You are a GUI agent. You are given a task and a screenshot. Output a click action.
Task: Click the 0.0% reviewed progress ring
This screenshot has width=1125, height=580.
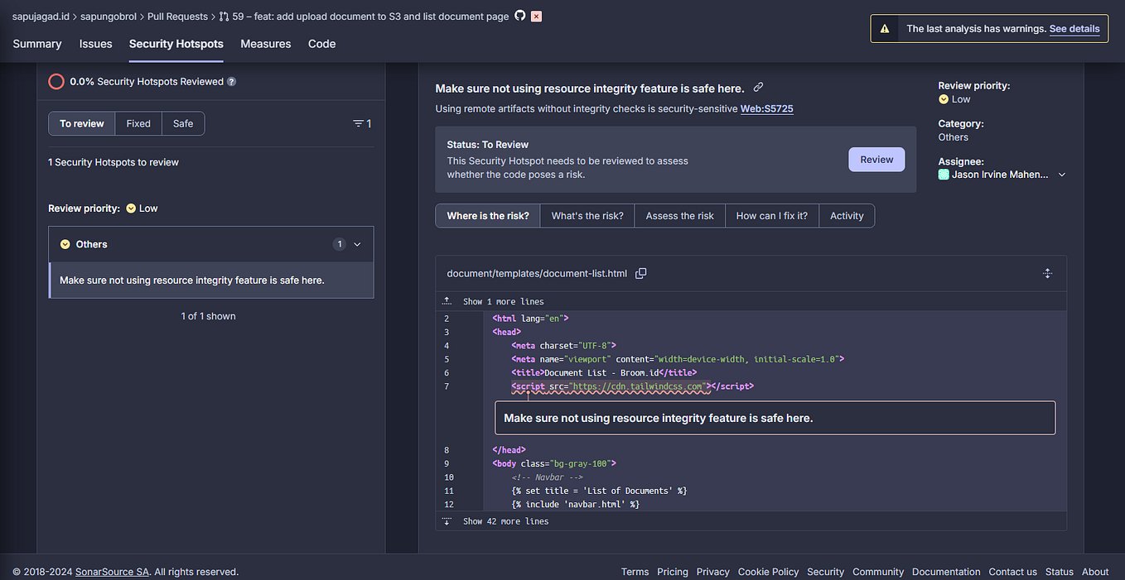tap(56, 82)
